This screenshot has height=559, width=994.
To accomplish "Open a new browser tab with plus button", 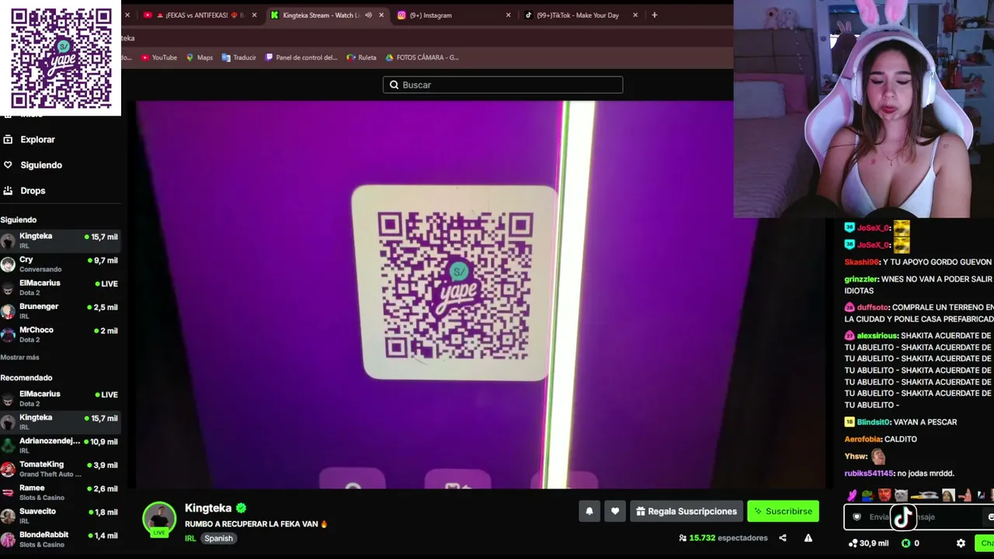I will [x=655, y=15].
